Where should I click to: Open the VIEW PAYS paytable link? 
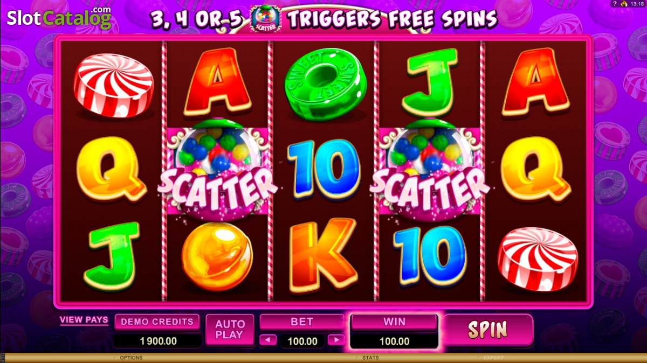pos(84,320)
